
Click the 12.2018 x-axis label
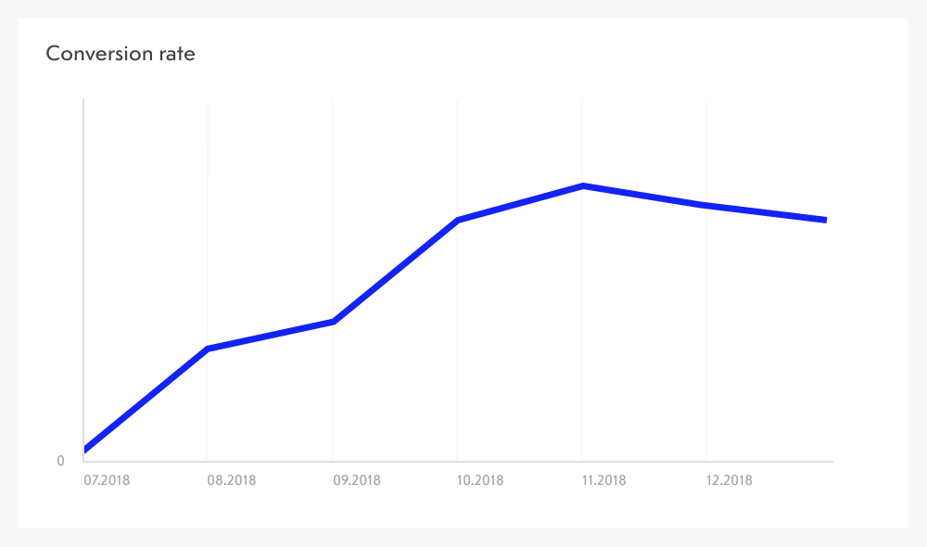point(729,480)
